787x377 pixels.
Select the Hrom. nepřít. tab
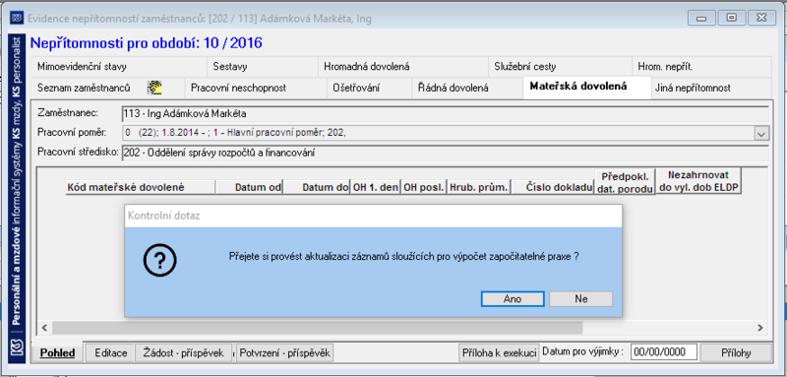701,67
